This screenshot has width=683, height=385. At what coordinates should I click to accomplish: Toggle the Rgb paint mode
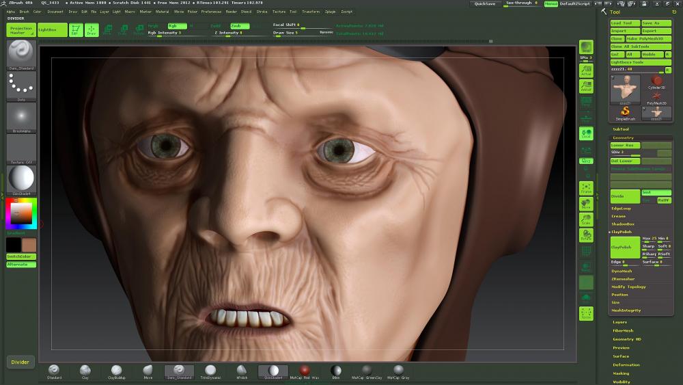pos(177,26)
